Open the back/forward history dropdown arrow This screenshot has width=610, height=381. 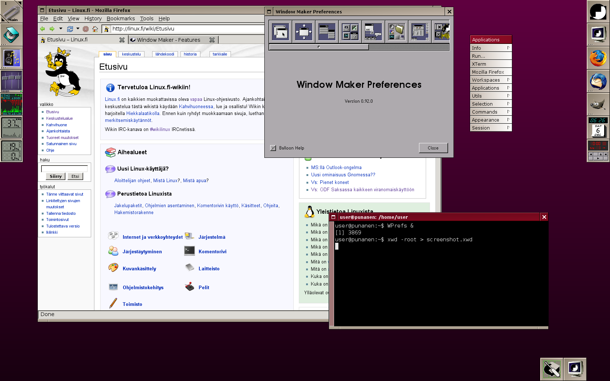pyautogui.click(x=61, y=29)
